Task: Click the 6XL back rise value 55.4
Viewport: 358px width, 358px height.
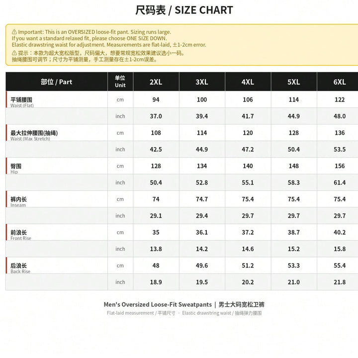Action: [x=340, y=266]
